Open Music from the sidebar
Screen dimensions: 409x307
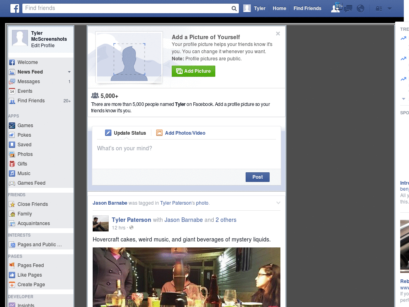[23, 173]
